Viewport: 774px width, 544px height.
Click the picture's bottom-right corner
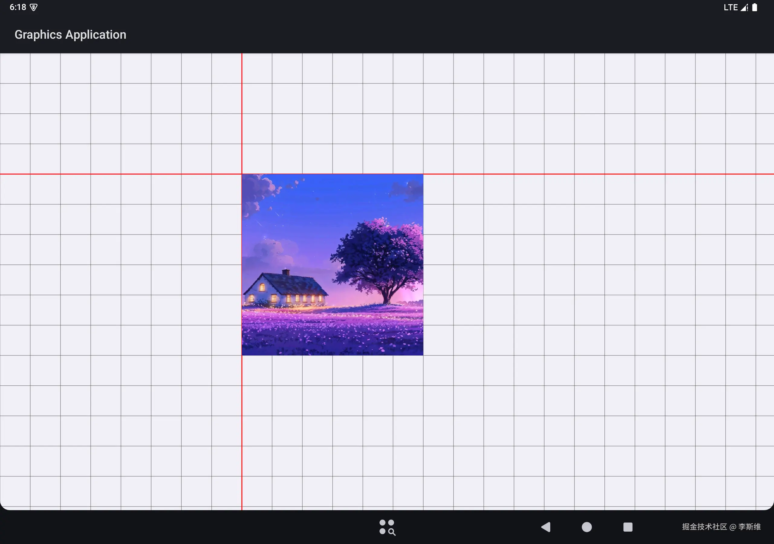pos(422,355)
